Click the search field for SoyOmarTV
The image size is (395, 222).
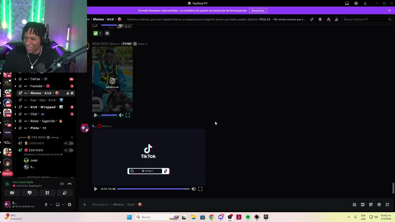[367, 19]
